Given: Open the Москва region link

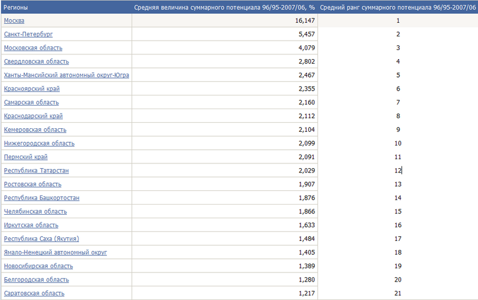Looking at the screenshot, I should click(14, 20).
